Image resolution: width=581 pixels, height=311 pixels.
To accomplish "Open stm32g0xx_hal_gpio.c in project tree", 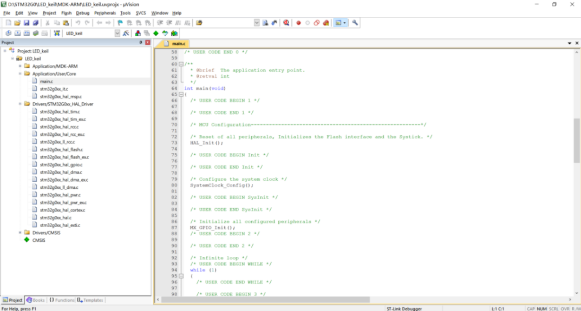I will pyautogui.click(x=61, y=164).
